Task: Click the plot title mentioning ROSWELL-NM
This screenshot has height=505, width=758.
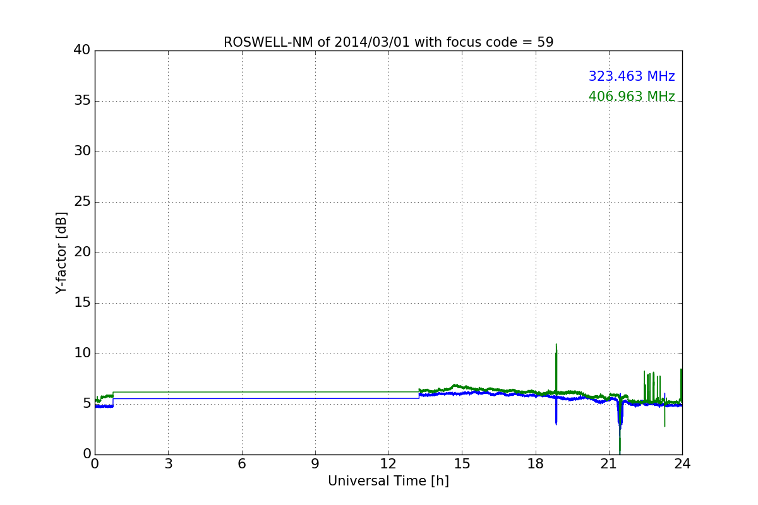Action: (388, 42)
